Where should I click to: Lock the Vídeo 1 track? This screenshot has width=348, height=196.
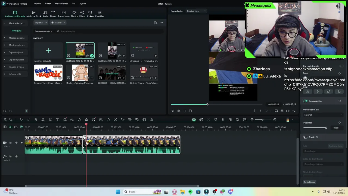[x=10, y=143]
